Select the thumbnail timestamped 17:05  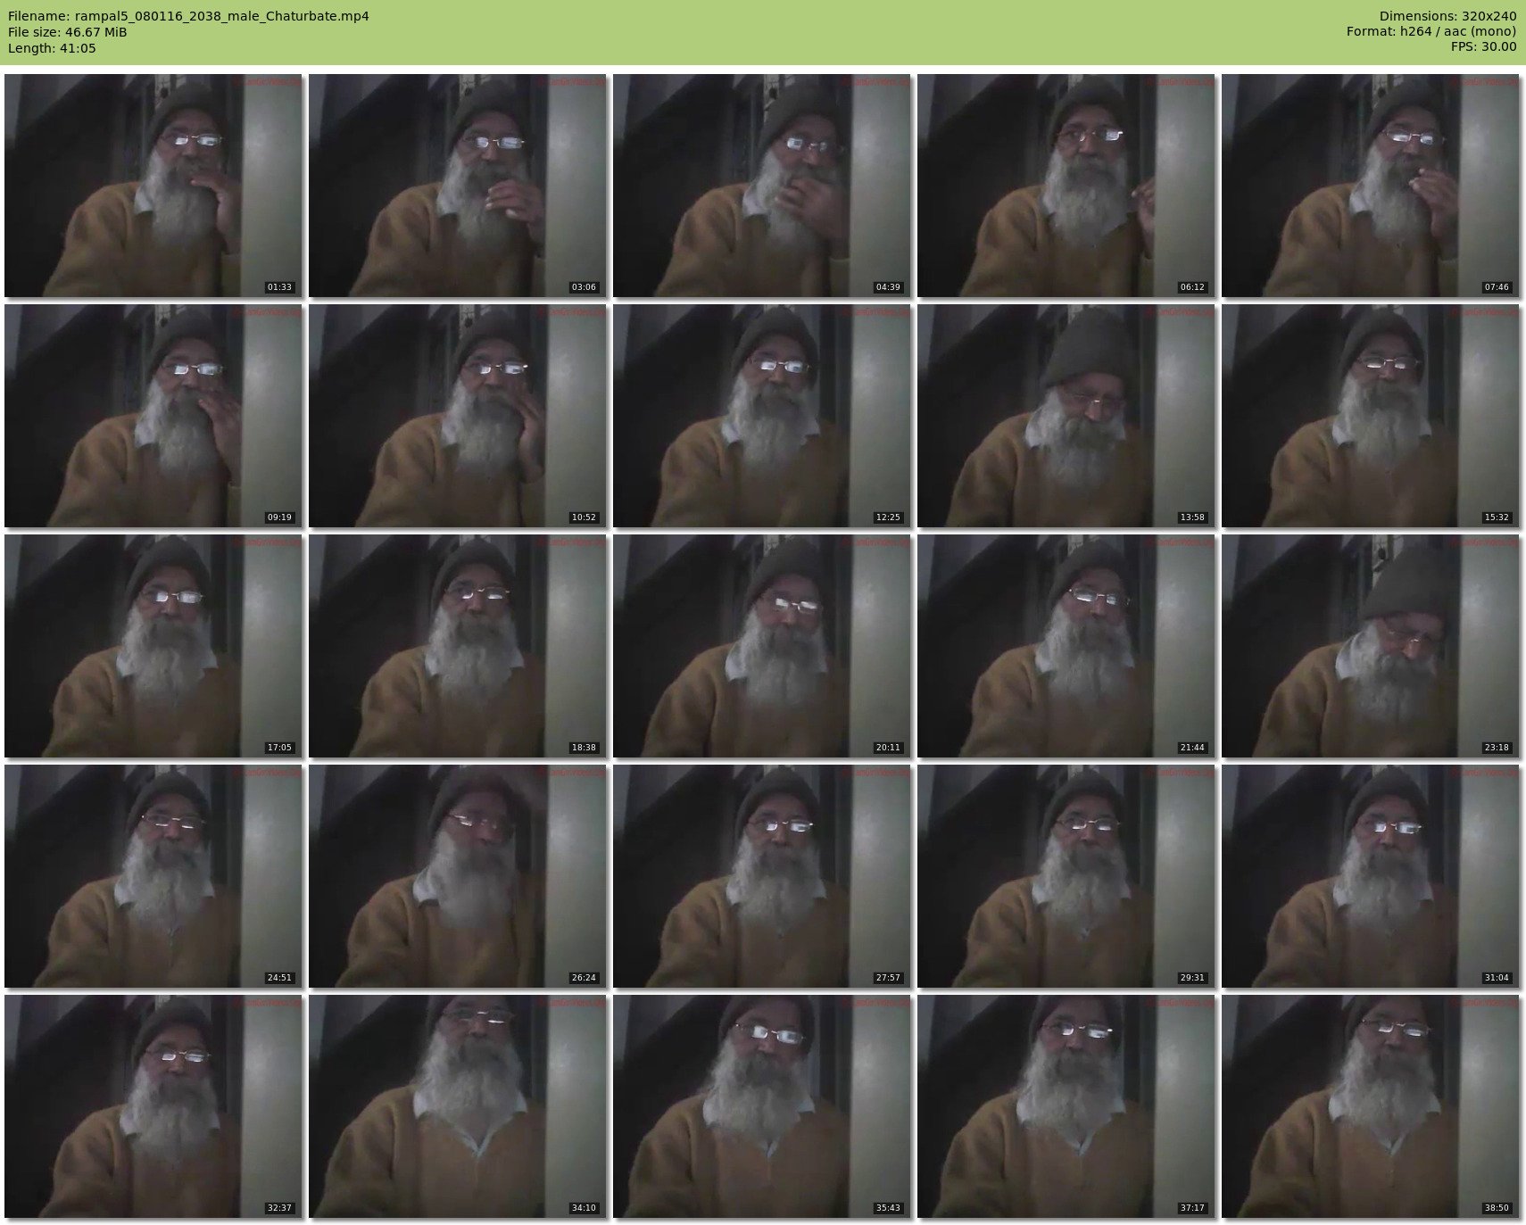153,646
